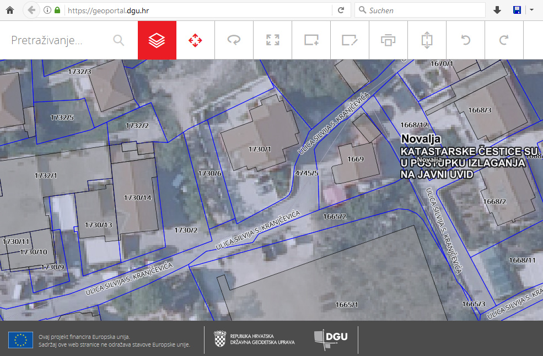Viewport: 543px width, 356px height.
Task: Go back to previous page
Action: pyautogui.click(x=31, y=10)
